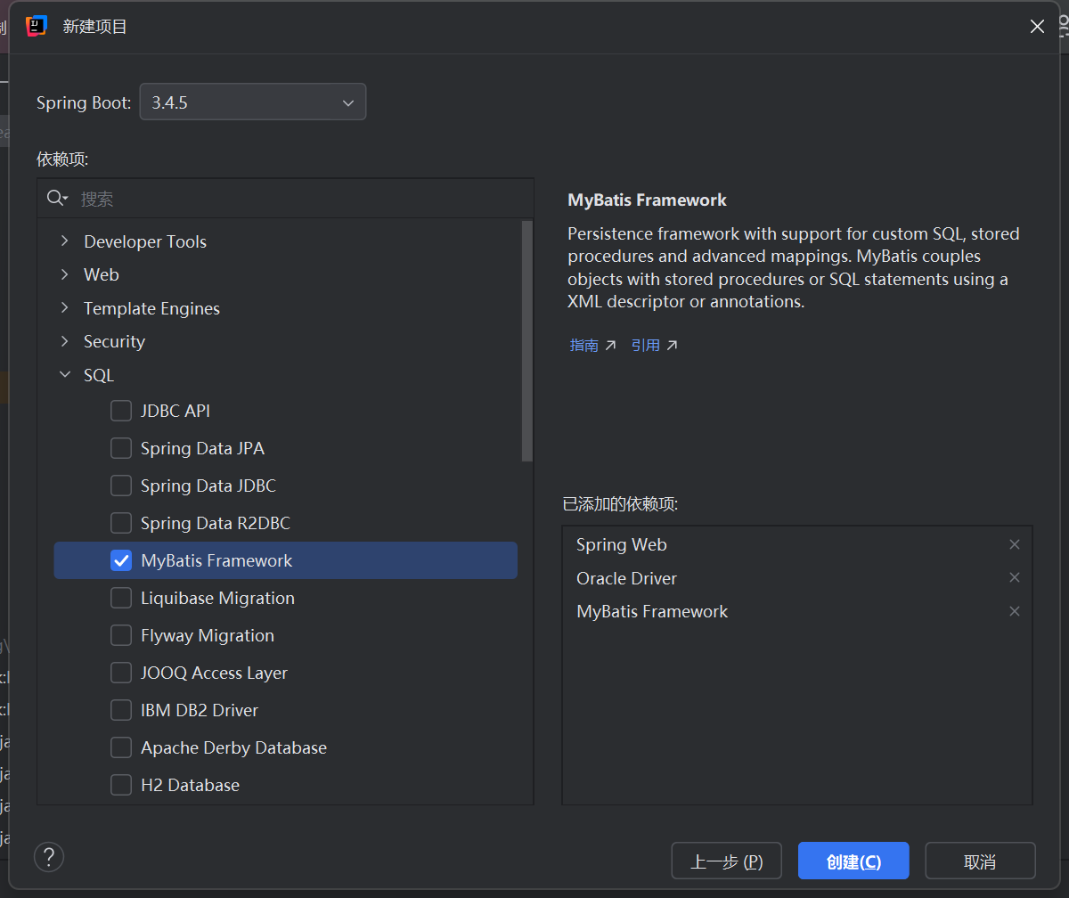This screenshot has width=1069, height=898.
Task: Click the 创建 button
Action: click(853, 861)
